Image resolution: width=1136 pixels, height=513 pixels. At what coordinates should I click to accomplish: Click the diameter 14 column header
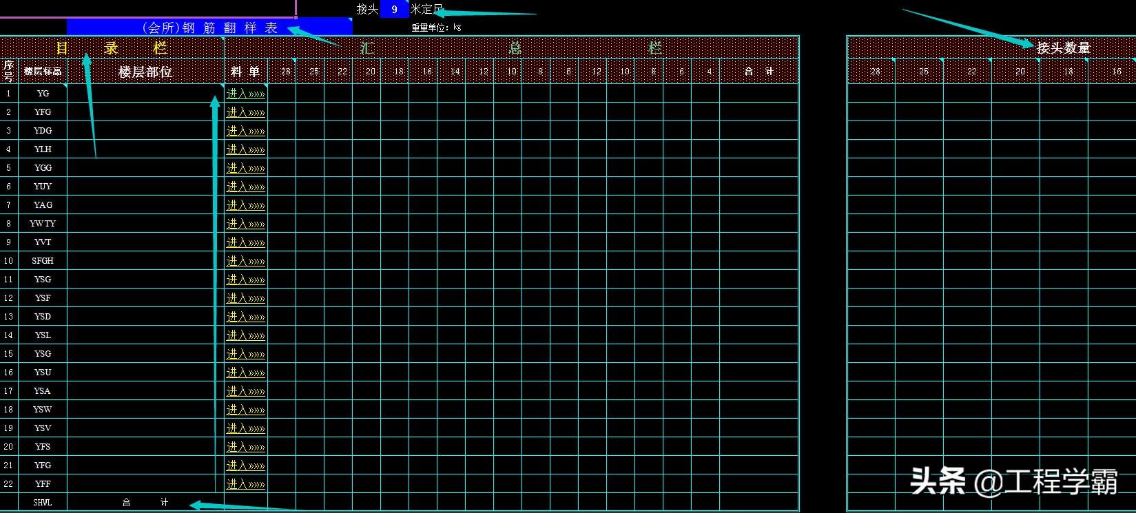[x=455, y=72]
